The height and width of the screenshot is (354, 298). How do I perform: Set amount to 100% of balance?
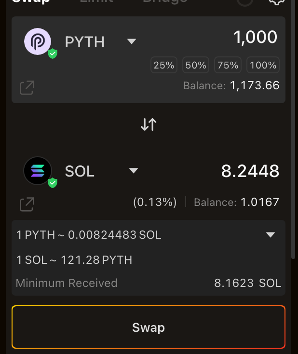tap(263, 65)
